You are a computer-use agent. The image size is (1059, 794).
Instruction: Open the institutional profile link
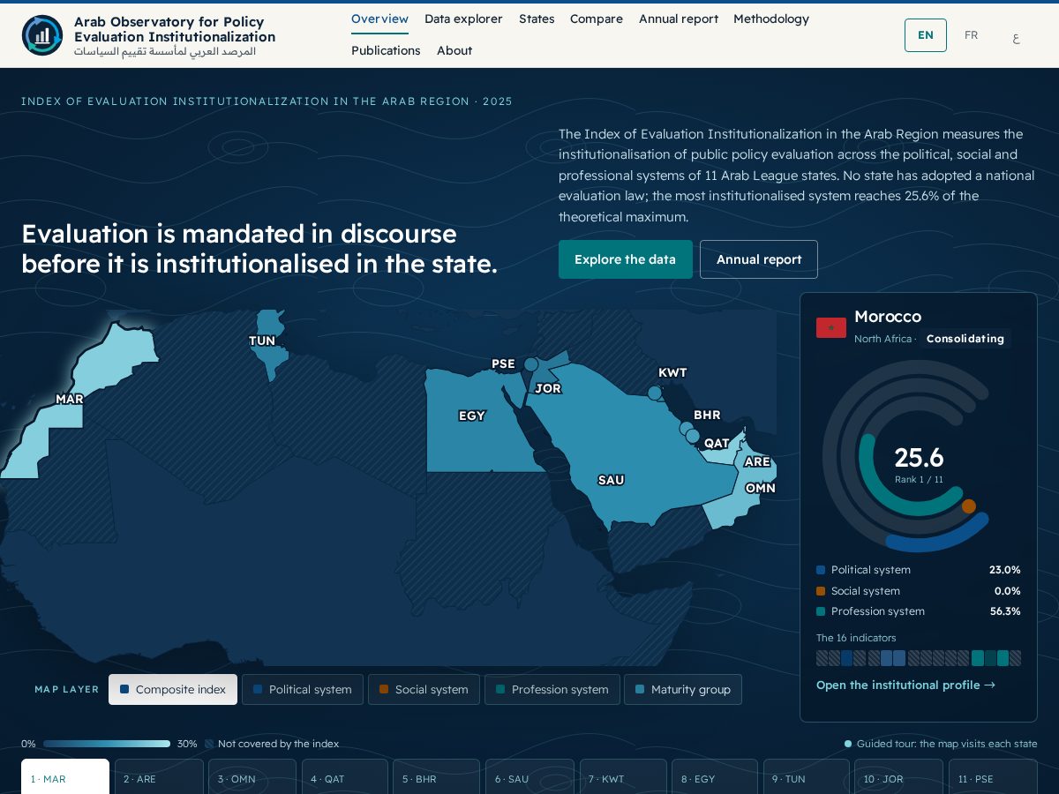905,685
